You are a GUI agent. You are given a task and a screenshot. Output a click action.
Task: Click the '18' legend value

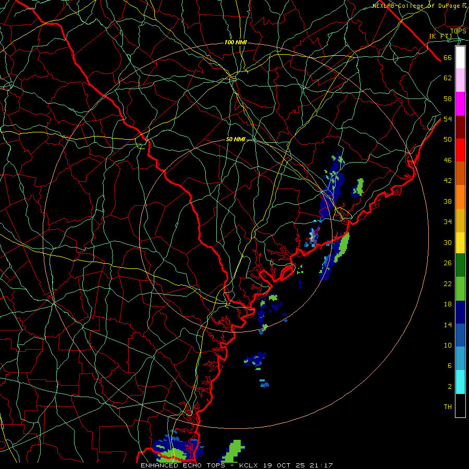tap(448, 304)
